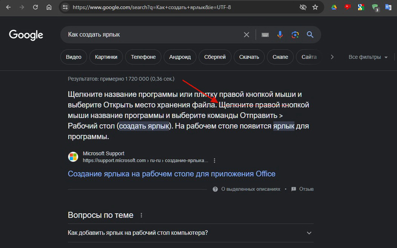Viewport: 397px width, 248px height.
Task: Switch to the "Картинки" filter chip
Action: pos(106,57)
